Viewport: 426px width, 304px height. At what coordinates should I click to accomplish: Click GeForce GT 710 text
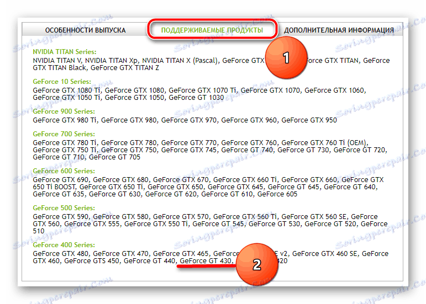click(58, 157)
